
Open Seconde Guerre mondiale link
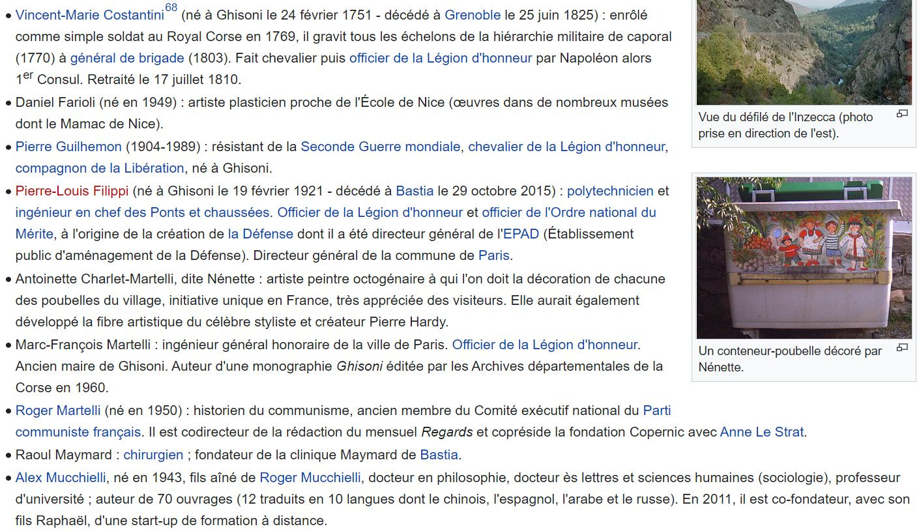[x=381, y=147]
